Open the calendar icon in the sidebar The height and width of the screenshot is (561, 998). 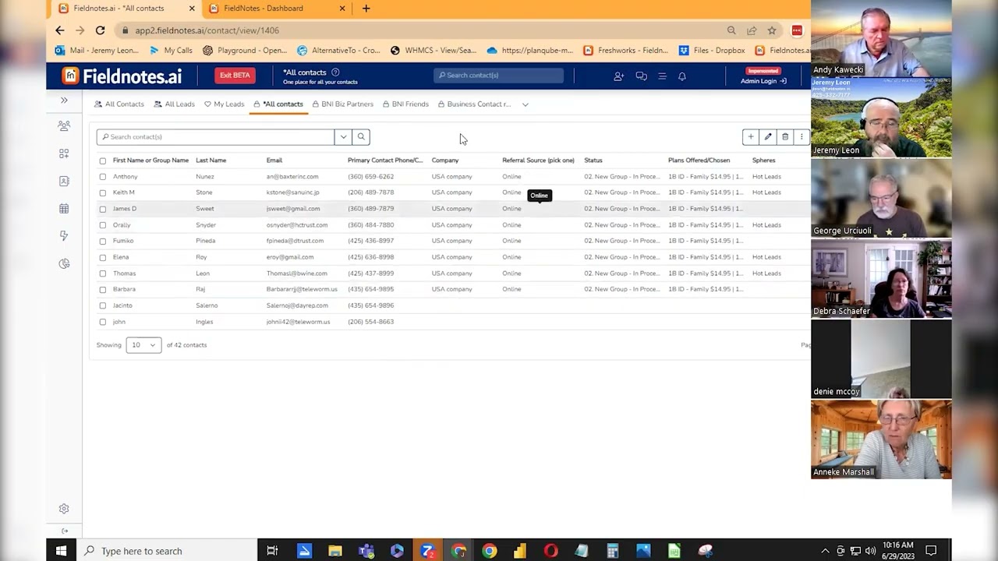64,209
